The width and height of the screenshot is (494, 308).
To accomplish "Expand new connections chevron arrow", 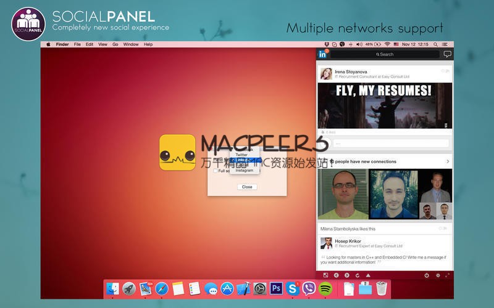I will point(448,161).
